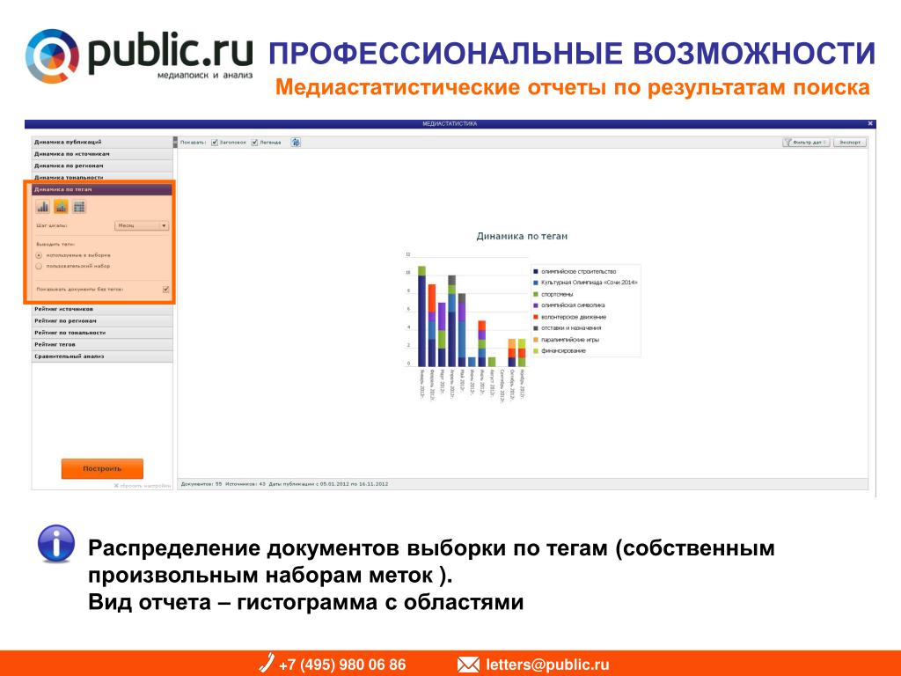Expand Динамика публикаций section
The image size is (901, 676).
pos(102,142)
